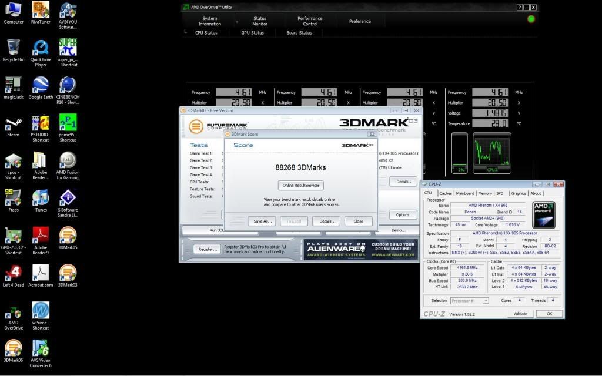Open the Mainboard tab in CPU-Z
The height and width of the screenshot is (376, 602).
click(x=465, y=193)
